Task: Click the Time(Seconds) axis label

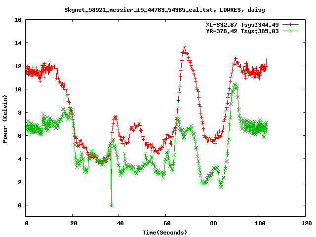Action: click(164, 233)
